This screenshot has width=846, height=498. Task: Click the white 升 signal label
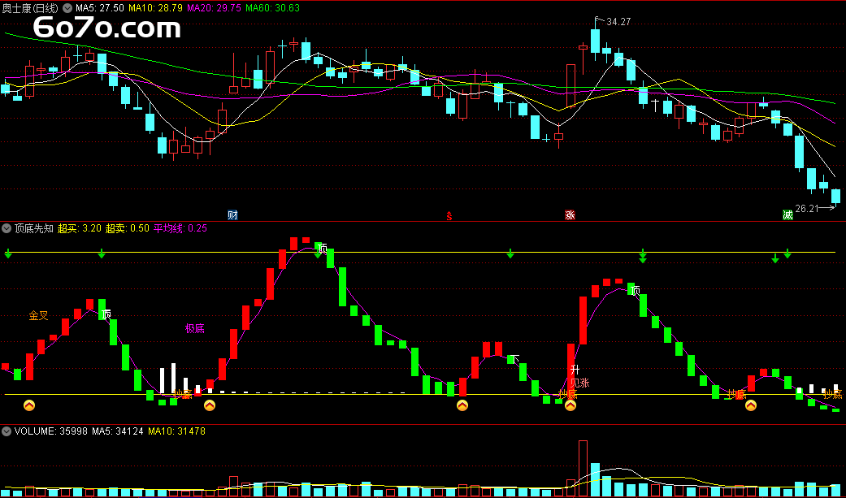[575, 370]
